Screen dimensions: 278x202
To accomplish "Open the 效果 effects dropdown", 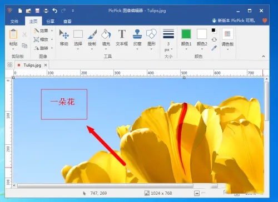I will pos(43,31).
